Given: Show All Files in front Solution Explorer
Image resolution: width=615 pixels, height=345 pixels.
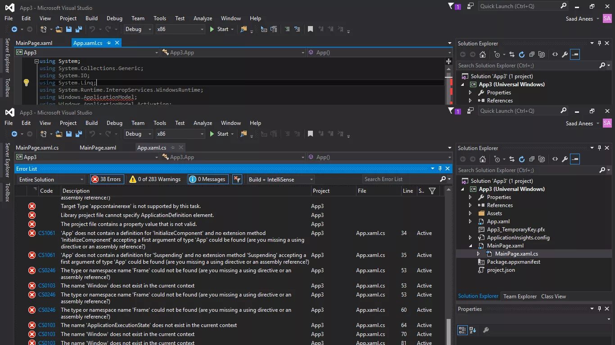Looking at the screenshot, I should pos(542,159).
